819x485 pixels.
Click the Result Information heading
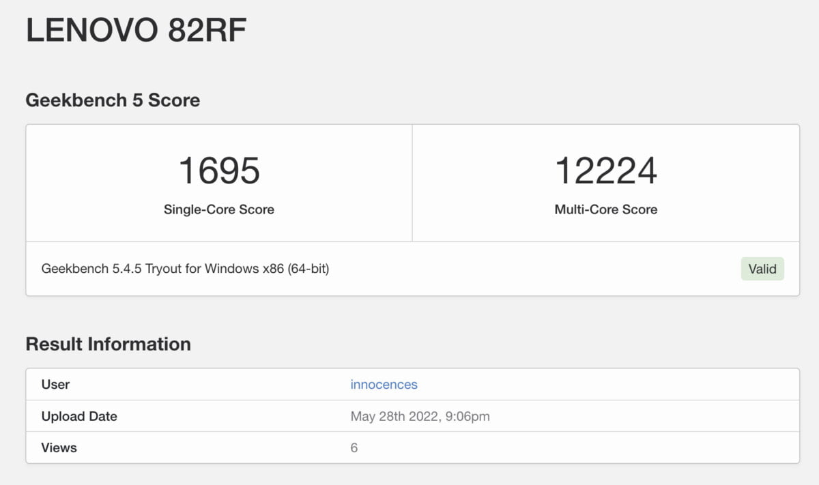pos(108,344)
